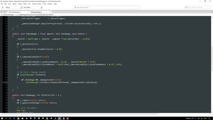Viewport: 213px width, 120px height.
Task: Open Task View in taskbar
Action: 10,118
